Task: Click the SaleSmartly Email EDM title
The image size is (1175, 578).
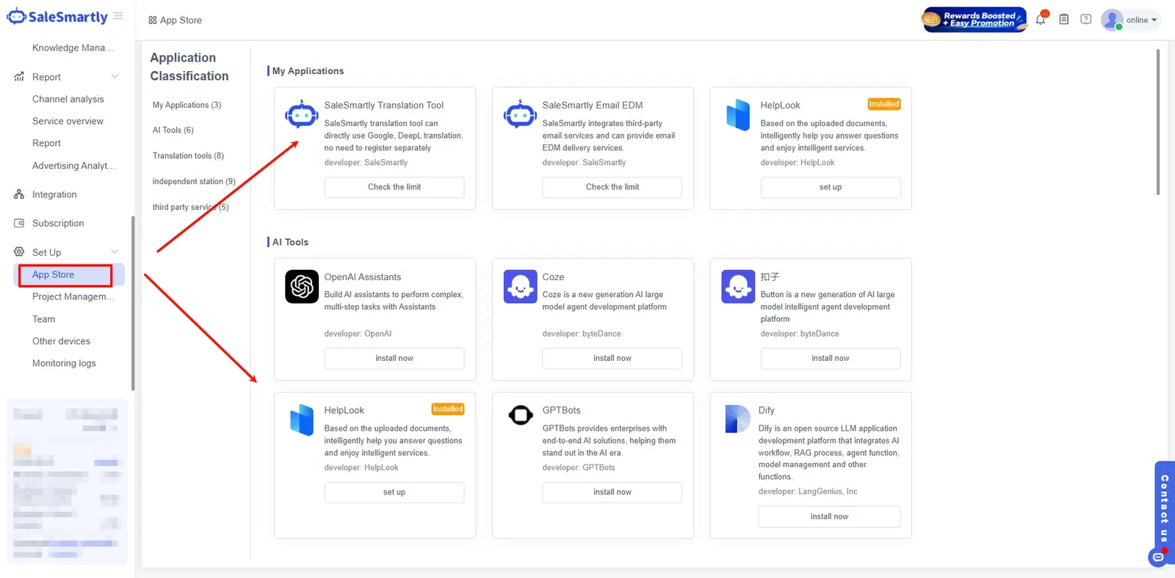Action: 593,105
